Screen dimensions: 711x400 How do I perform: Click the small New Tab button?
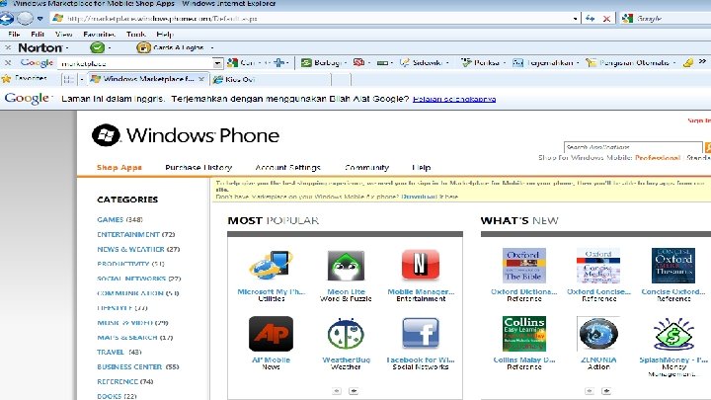[x=341, y=80]
